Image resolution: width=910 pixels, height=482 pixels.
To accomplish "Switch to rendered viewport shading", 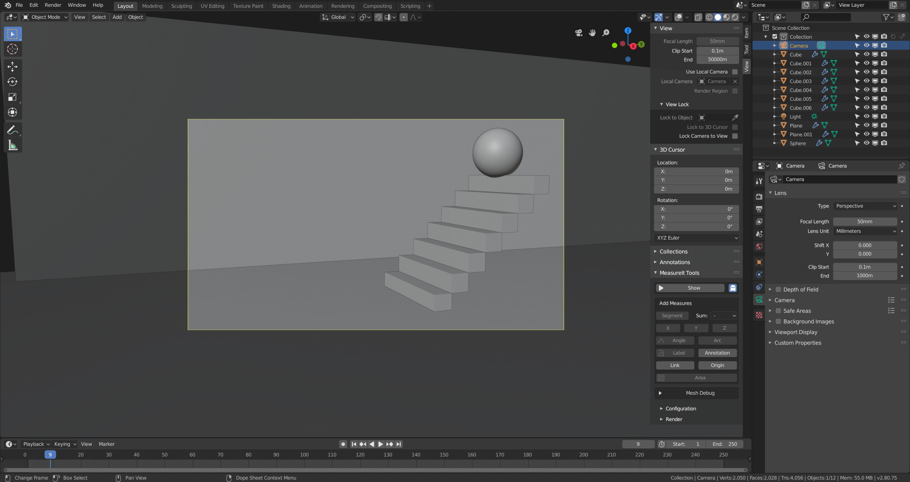I will [735, 17].
